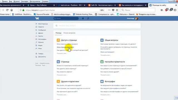Image resolution: width=178 pixels, height=100 pixels.
Task: Open the Welcome — Steemit bookmark
Action: click(x=126, y=14)
